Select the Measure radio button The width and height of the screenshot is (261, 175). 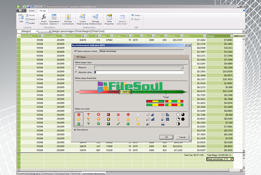[x=77, y=68]
